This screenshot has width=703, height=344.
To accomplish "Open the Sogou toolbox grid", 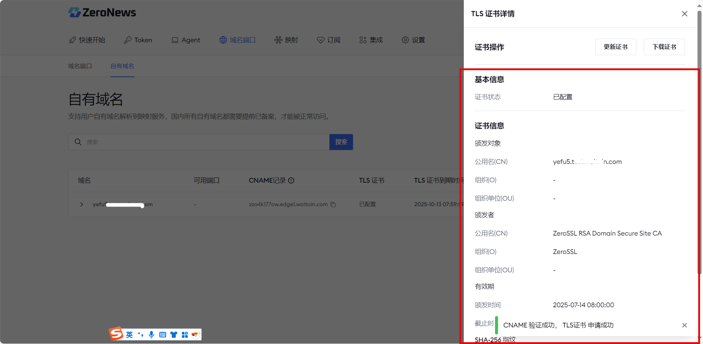I will pyautogui.click(x=184, y=334).
